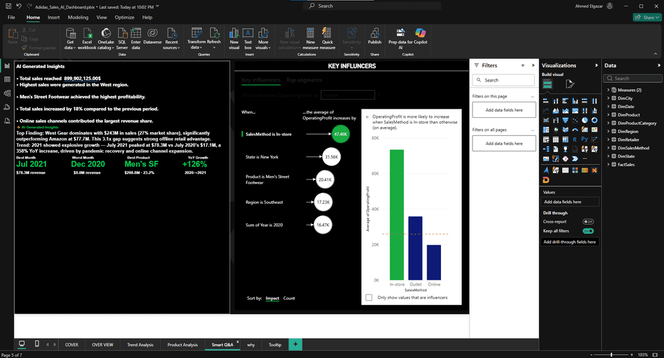Click the Undo arrow icon
Image resolution: width=664 pixels, height=358 pixels.
tap(19, 6)
